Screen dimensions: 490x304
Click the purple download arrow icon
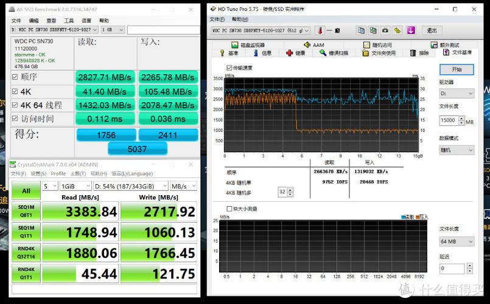pyautogui.click(x=411, y=30)
